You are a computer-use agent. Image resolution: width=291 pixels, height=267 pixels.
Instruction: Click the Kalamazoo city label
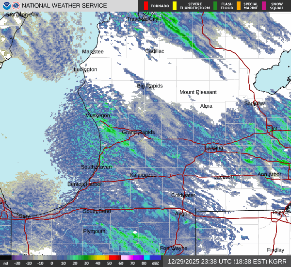143,174
